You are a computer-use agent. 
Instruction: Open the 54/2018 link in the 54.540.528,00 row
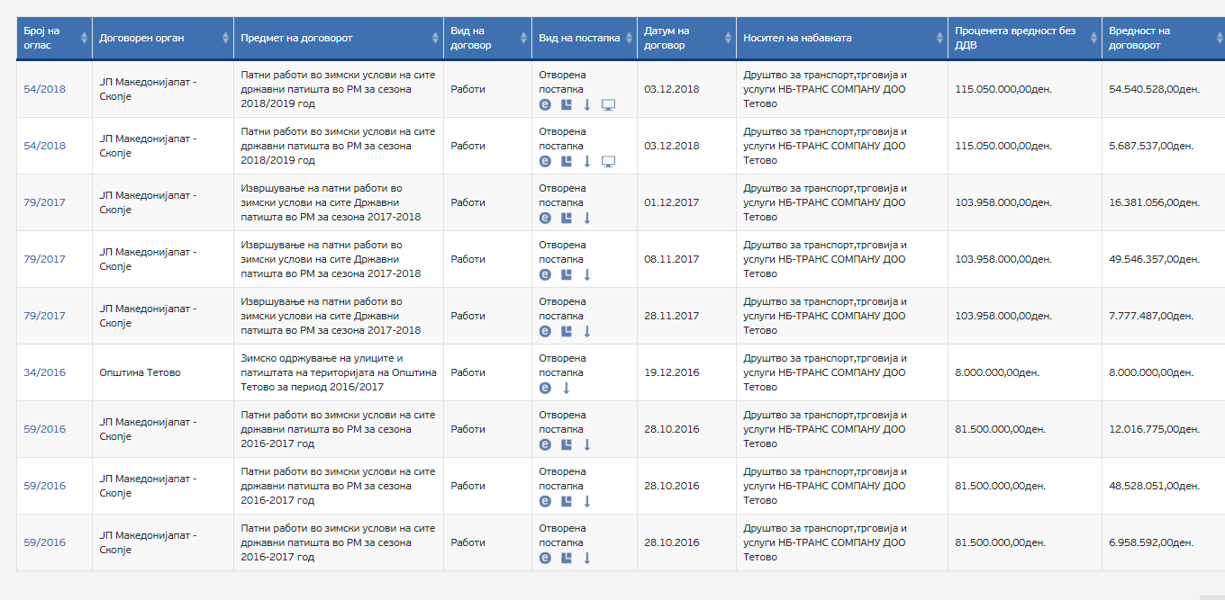pos(44,89)
